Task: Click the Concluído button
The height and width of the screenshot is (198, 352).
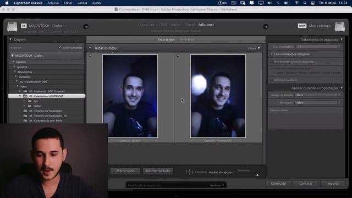Action: 278,183
